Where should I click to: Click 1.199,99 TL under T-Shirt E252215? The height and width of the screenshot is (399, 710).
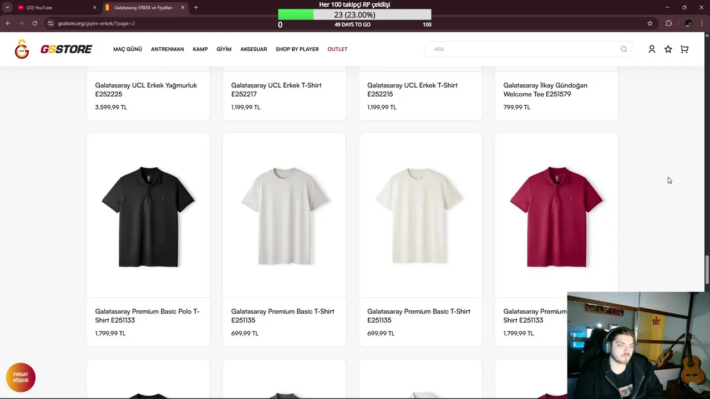382,108
